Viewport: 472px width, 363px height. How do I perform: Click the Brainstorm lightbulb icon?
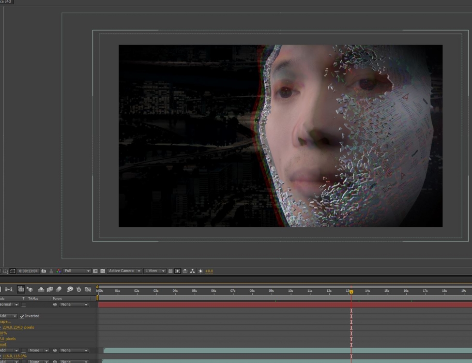(x=70, y=289)
